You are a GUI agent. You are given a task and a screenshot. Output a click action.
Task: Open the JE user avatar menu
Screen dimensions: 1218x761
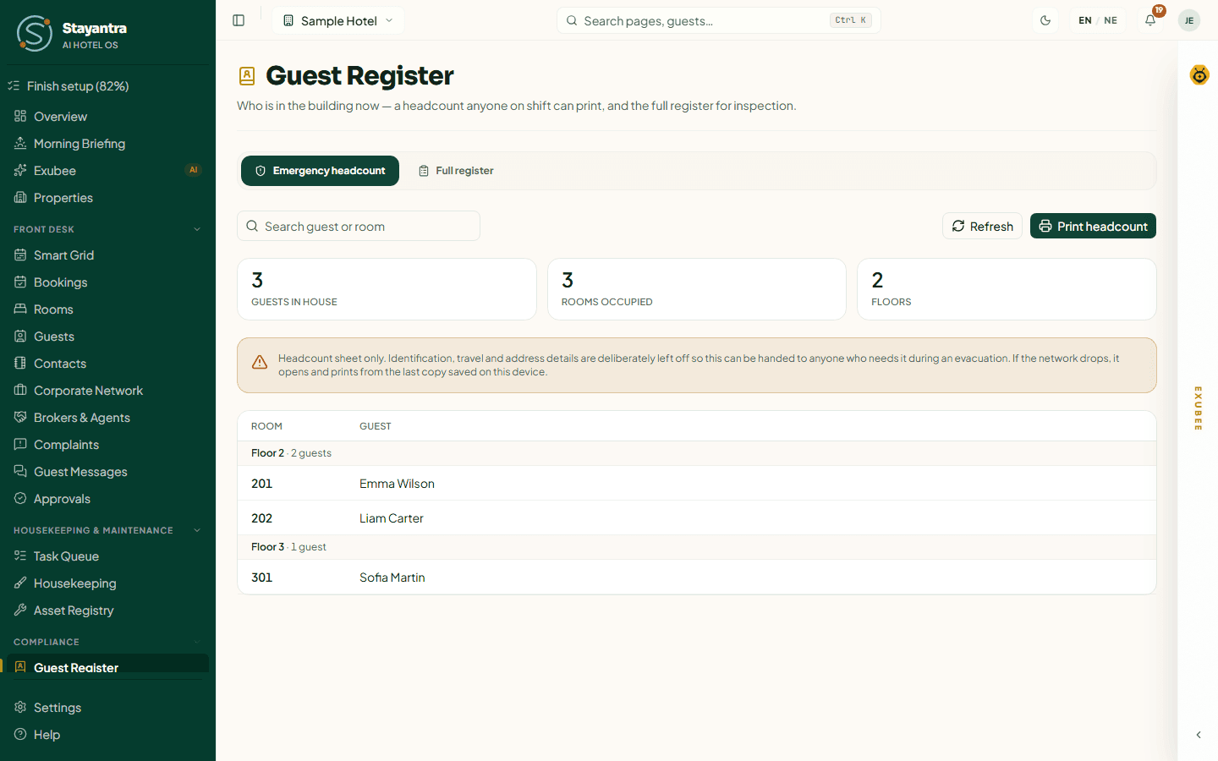[1189, 20]
